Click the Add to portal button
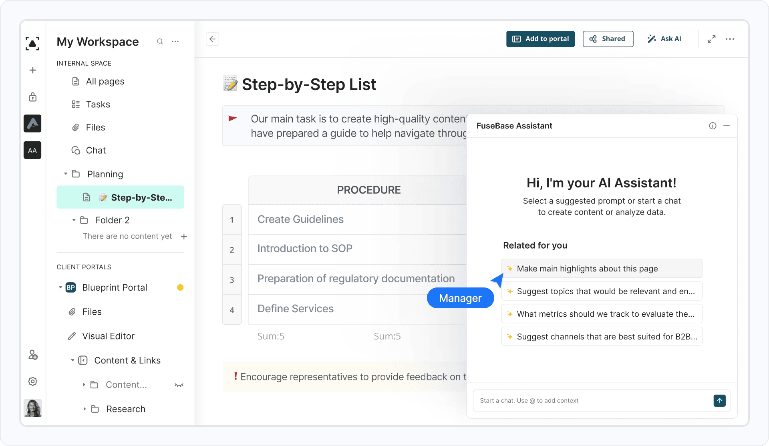 540,39
